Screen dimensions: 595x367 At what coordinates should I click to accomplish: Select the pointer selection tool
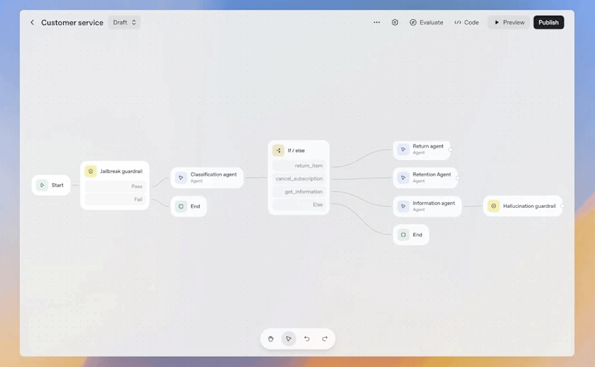[x=289, y=338]
